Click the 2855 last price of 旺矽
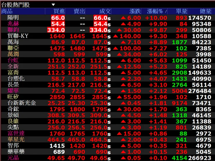This screenshot has height=161, width=215. click(x=100, y=97)
